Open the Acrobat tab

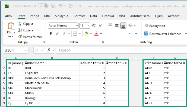coord(174,16)
